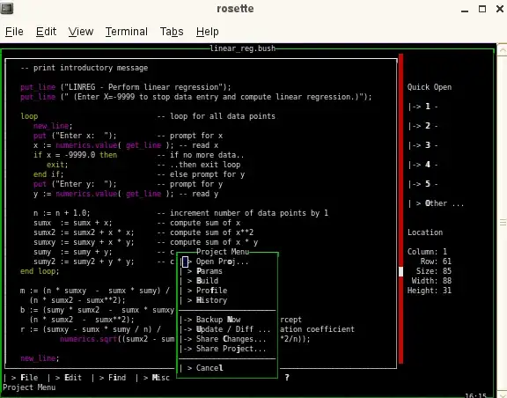The width and height of the screenshot is (507, 398).
Task: Open the File menu in menu bar
Action: (x=14, y=32)
